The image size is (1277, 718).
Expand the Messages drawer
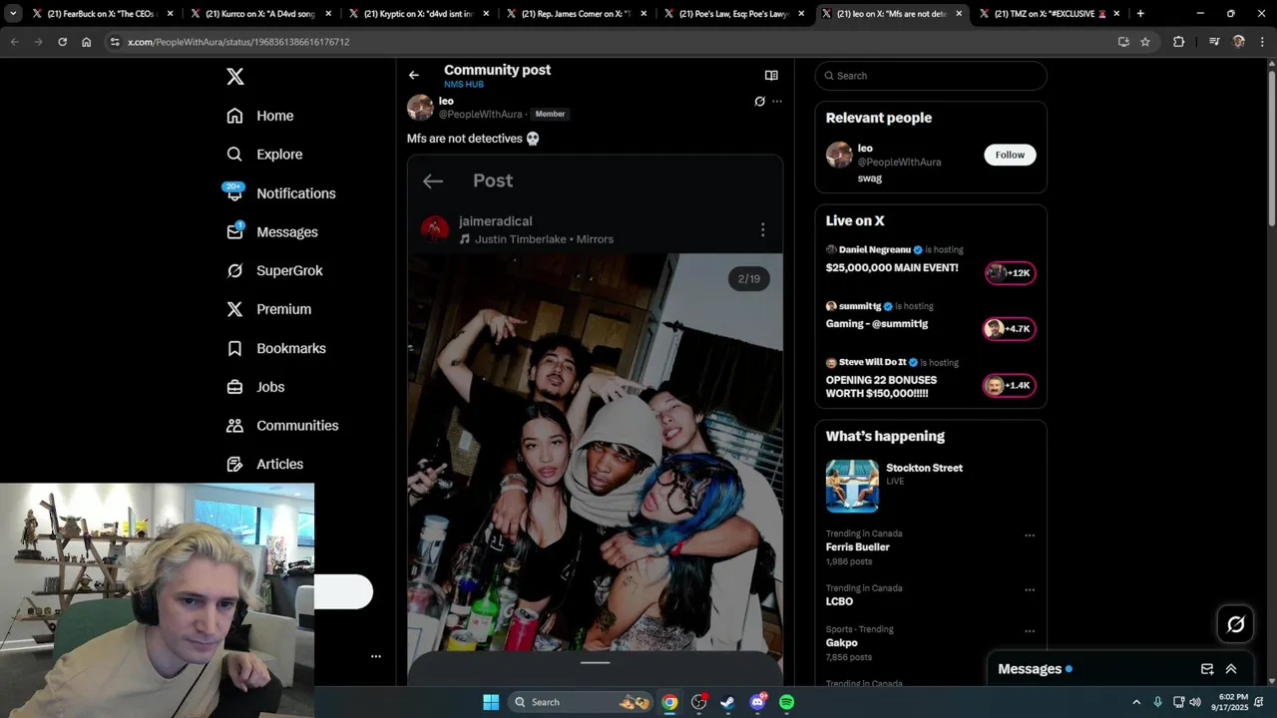1231,669
